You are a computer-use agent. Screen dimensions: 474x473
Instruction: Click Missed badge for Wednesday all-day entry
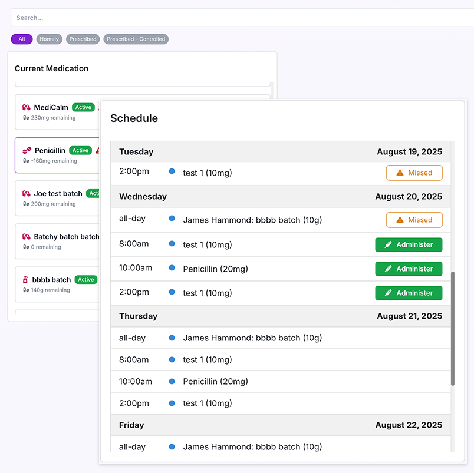pyautogui.click(x=414, y=220)
